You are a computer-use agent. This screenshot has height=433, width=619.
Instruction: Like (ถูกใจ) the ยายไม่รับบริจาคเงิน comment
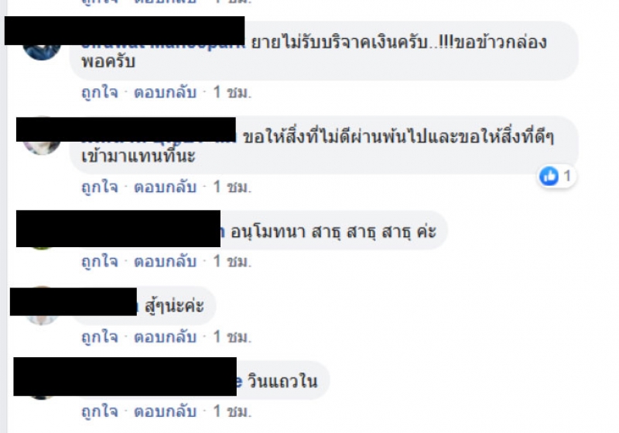point(100,92)
